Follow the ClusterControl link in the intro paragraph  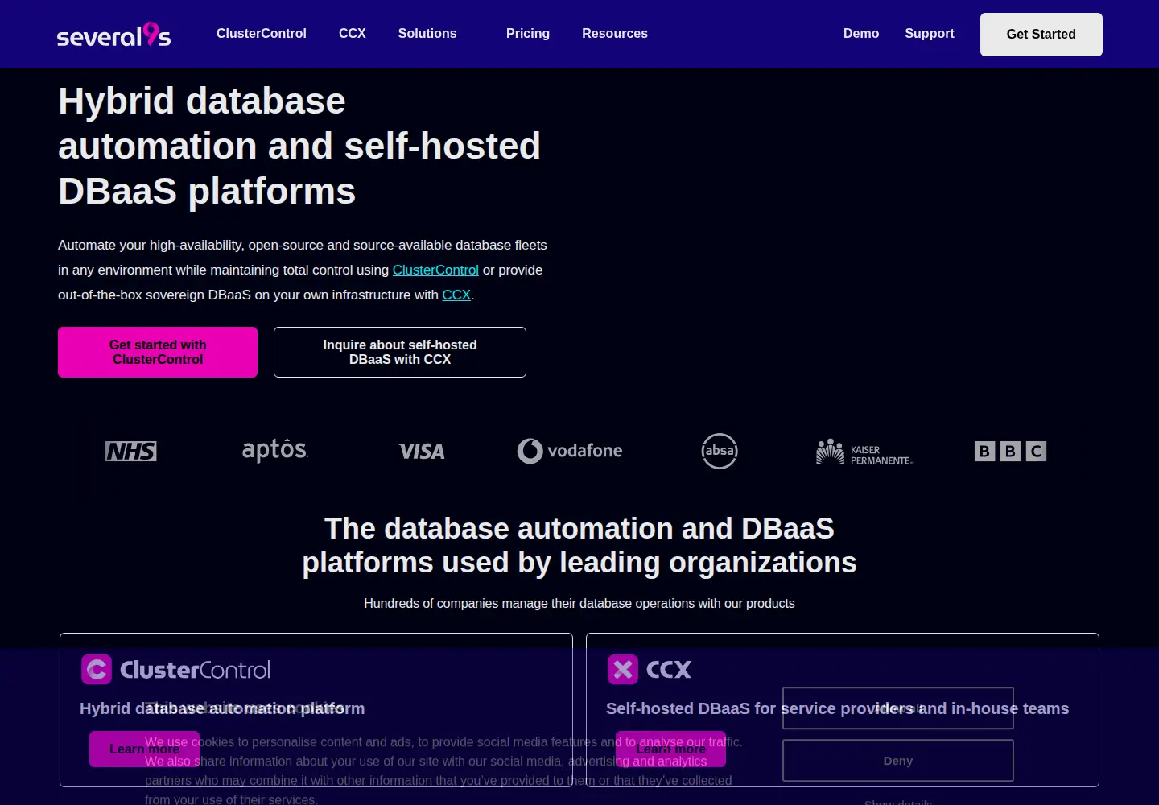click(435, 270)
